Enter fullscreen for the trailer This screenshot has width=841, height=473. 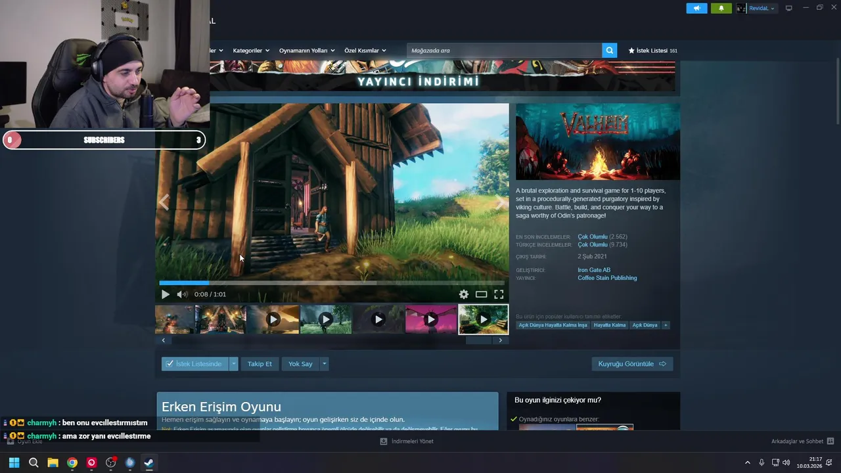tap(499, 294)
